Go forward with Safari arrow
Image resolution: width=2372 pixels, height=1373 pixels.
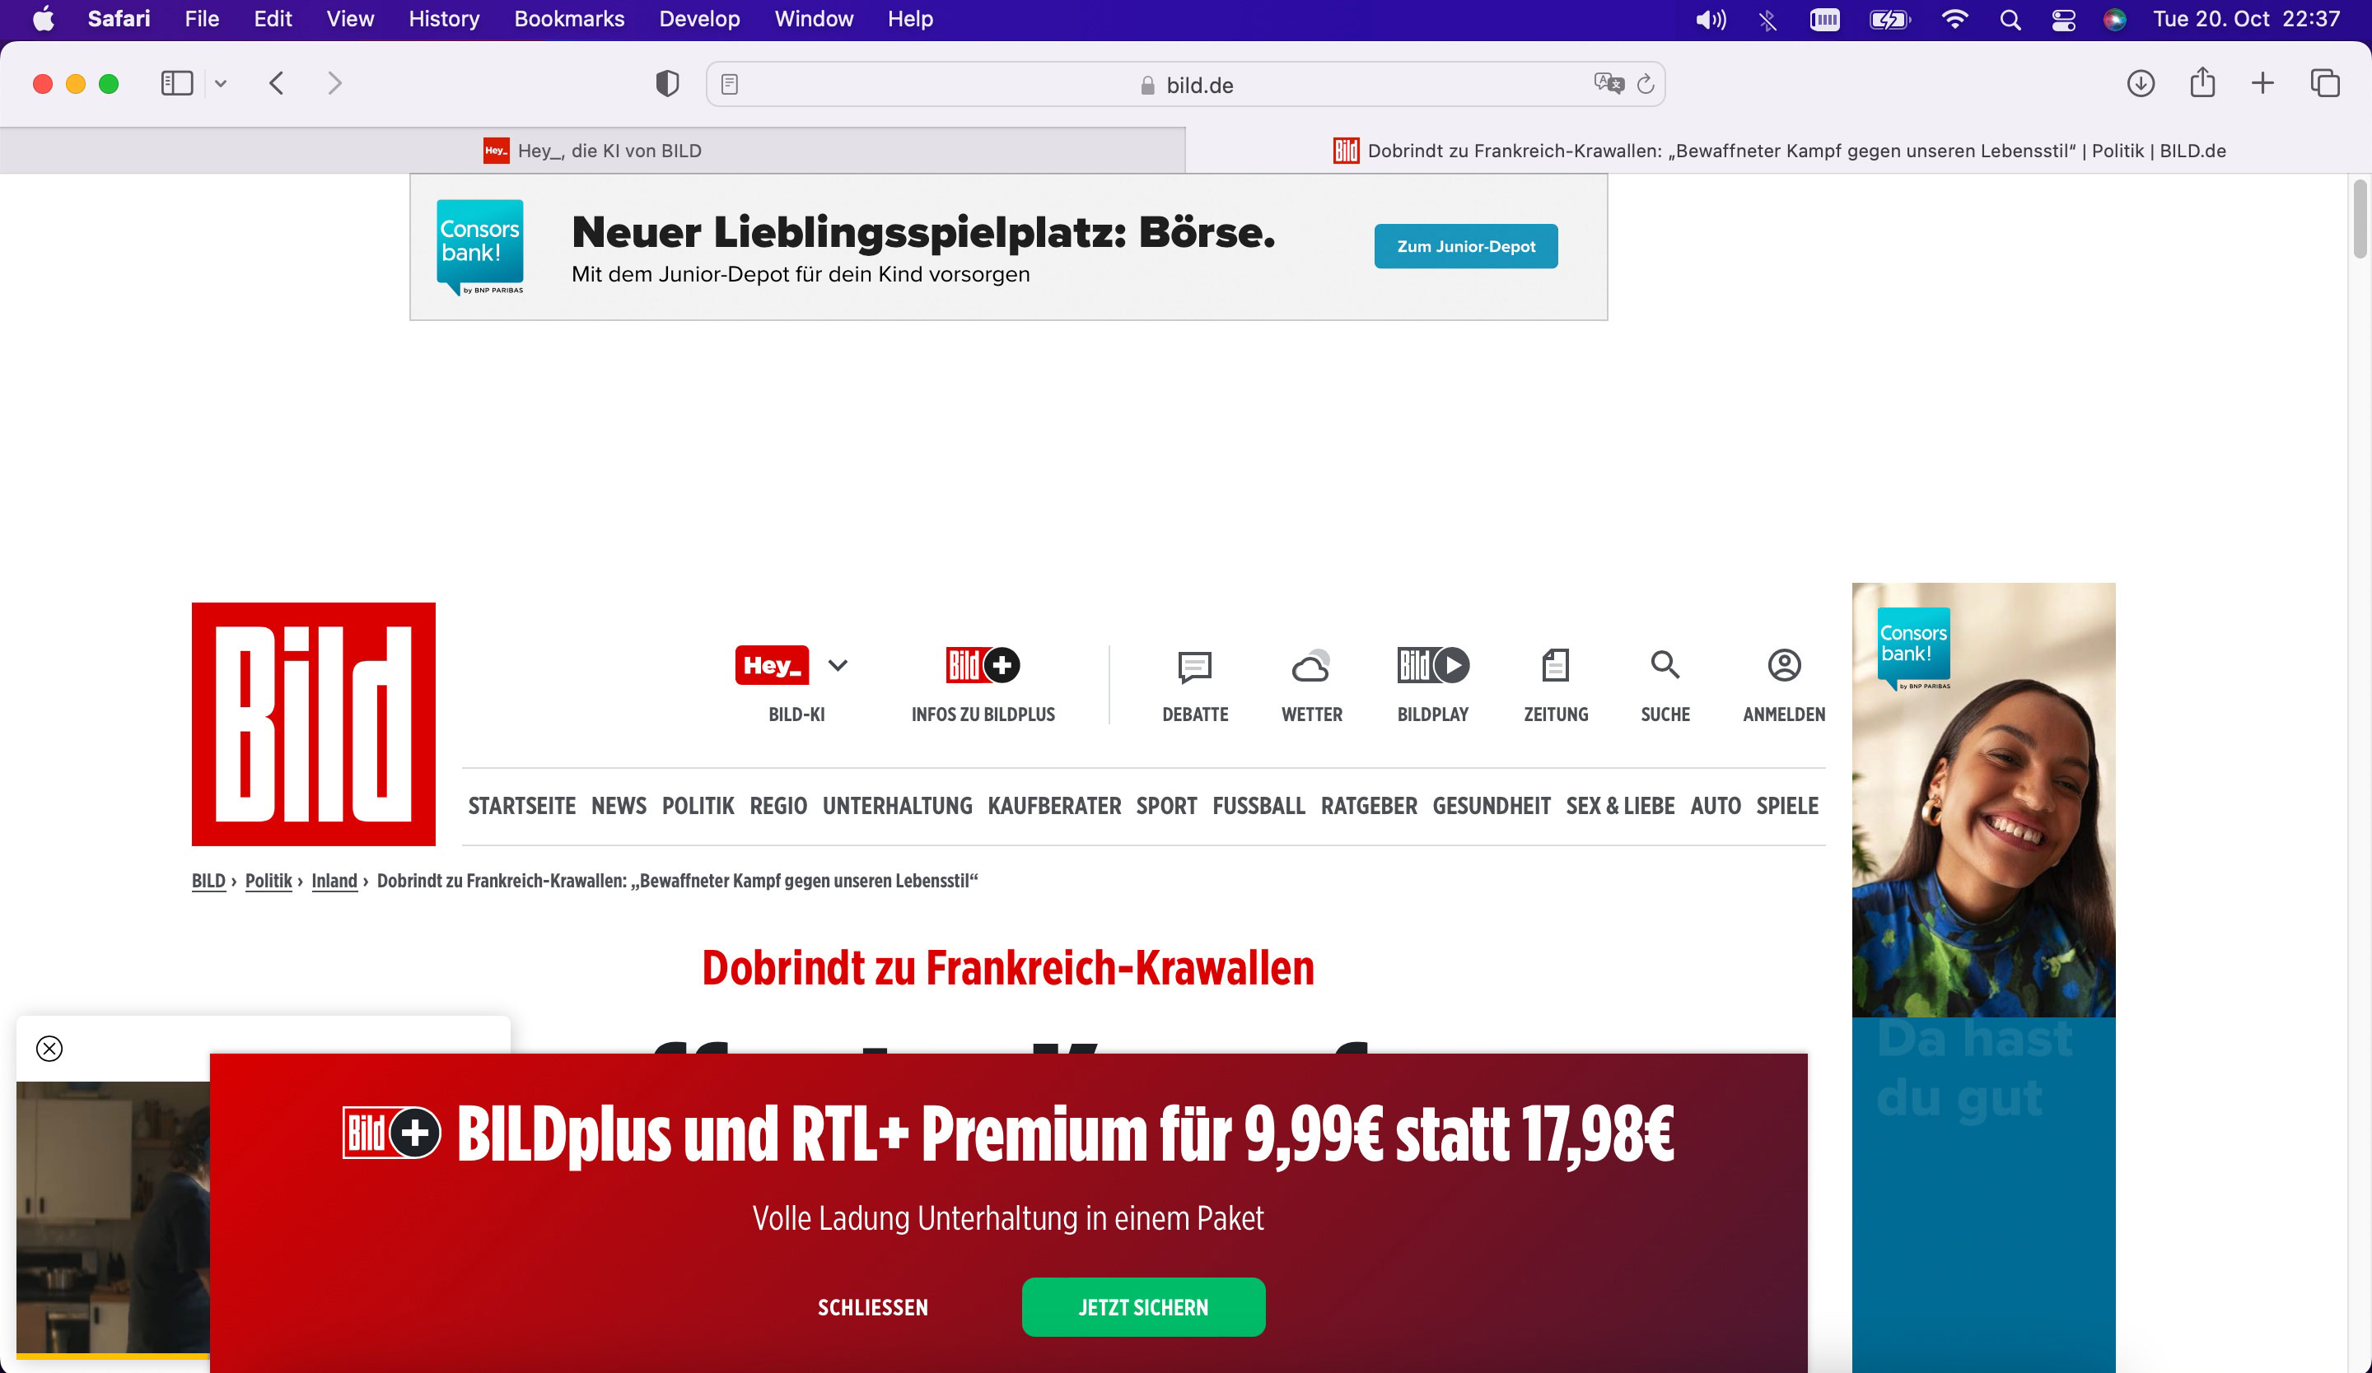[334, 84]
